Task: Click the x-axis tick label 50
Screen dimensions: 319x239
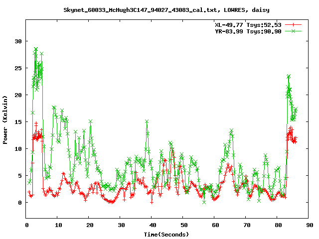Action: click(x=184, y=225)
